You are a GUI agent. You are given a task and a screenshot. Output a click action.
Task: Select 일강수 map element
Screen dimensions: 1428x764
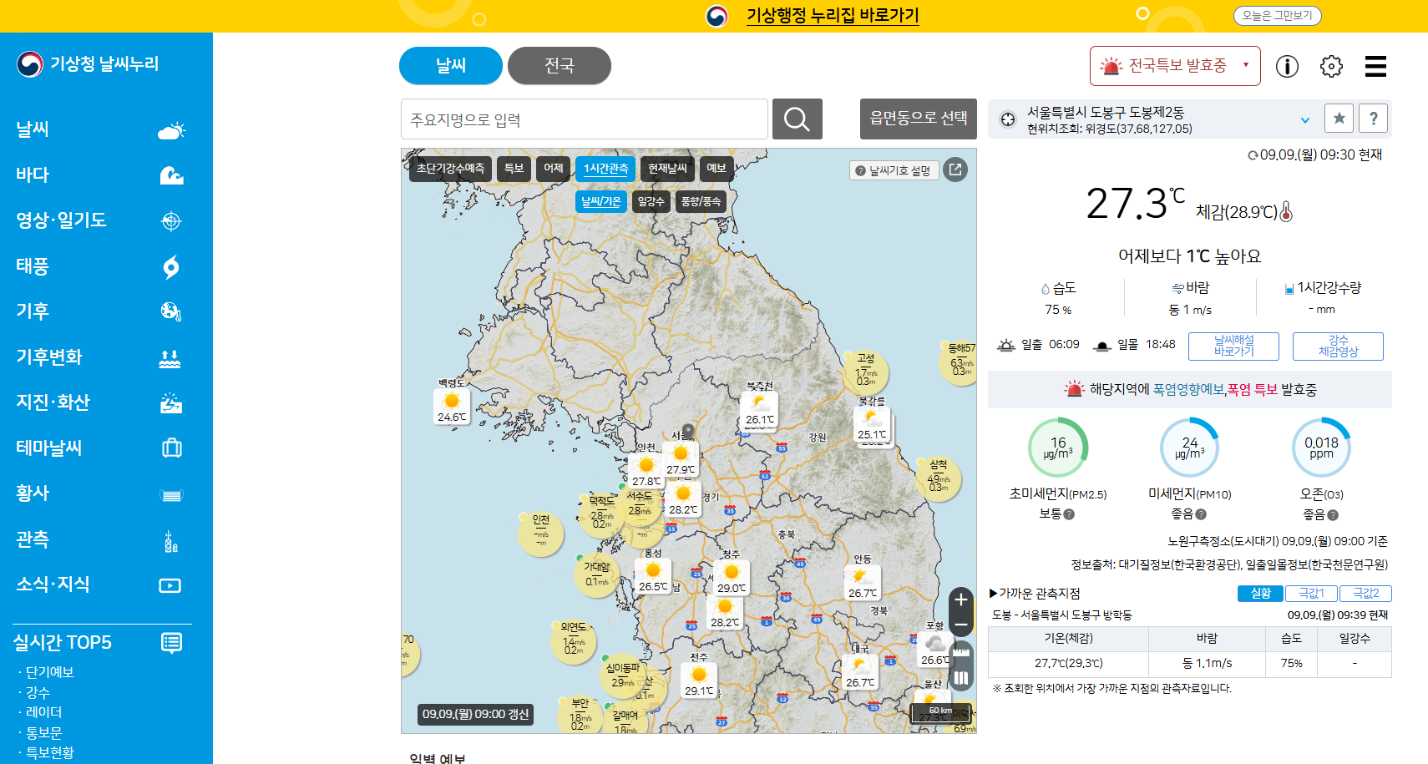[651, 201]
